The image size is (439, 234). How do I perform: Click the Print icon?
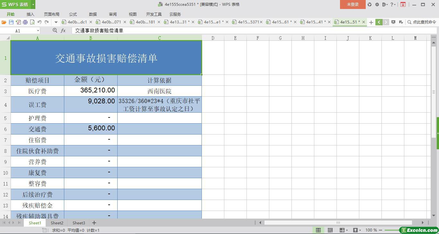tap(25, 22)
